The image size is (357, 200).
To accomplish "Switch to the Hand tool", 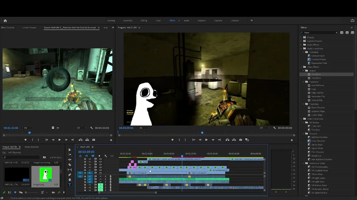I will (x=70, y=180).
